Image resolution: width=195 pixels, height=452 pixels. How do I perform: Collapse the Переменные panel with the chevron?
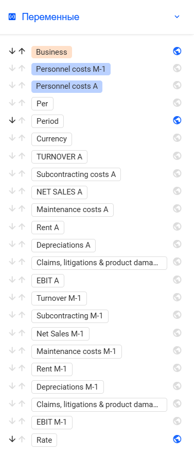pyautogui.click(x=177, y=17)
